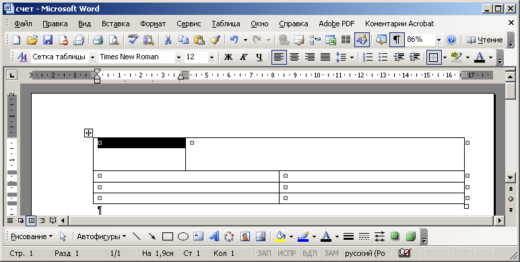Open Рисование drawing menu

pyautogui.click(x=32, y=236)
